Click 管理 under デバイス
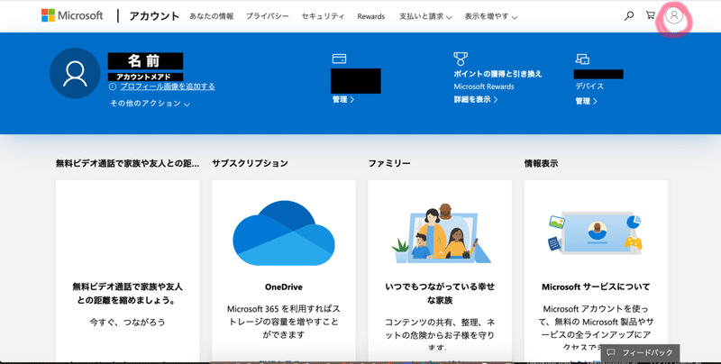The image size is (721, 364). (x=586, y=101)
